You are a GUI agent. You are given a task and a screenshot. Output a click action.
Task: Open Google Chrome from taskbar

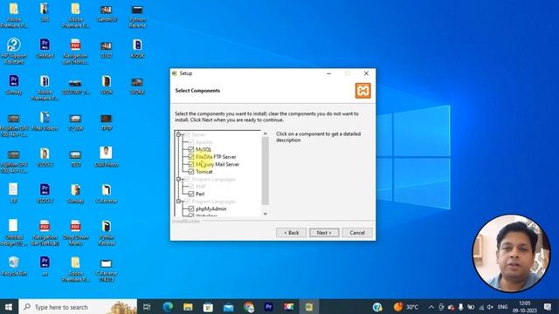tap(249, 306)
